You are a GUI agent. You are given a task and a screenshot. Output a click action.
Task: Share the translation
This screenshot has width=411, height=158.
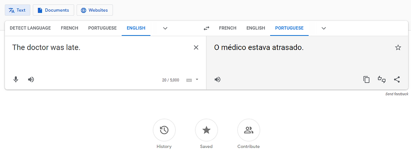point(397,79)
